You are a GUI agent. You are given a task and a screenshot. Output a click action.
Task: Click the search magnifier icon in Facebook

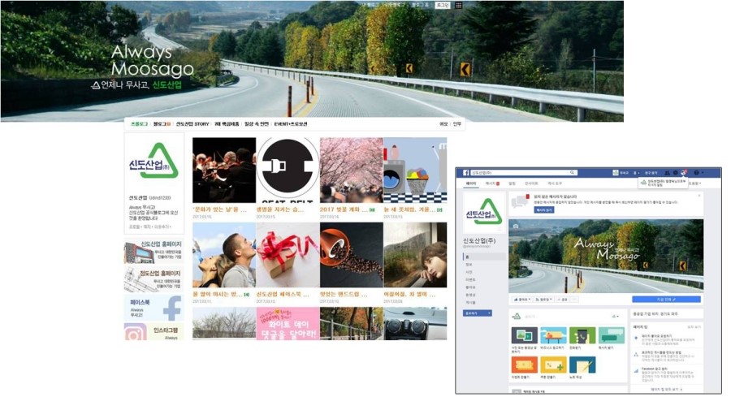[572, 173]
